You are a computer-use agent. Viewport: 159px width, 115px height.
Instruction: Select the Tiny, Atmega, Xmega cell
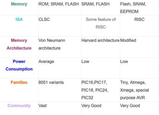[135, 90]
